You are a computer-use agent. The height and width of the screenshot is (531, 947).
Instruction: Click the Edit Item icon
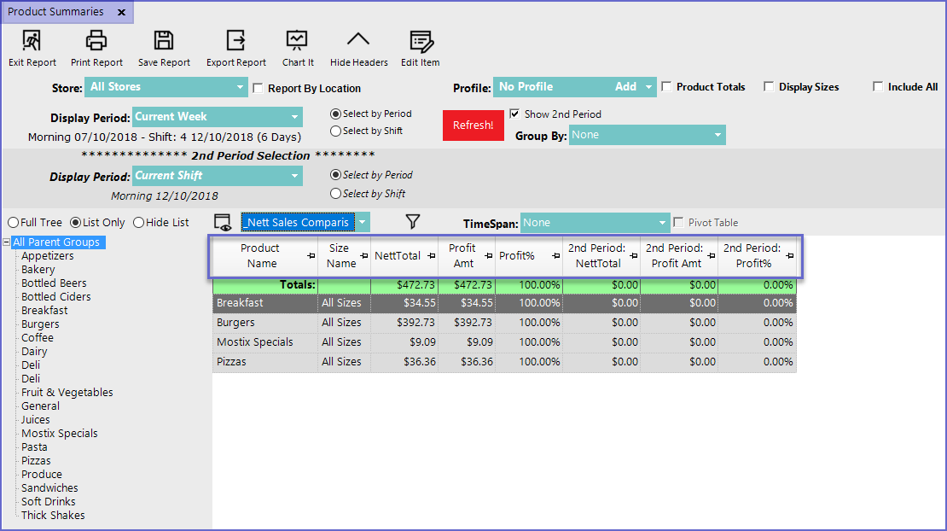click(x=420, y=40)
